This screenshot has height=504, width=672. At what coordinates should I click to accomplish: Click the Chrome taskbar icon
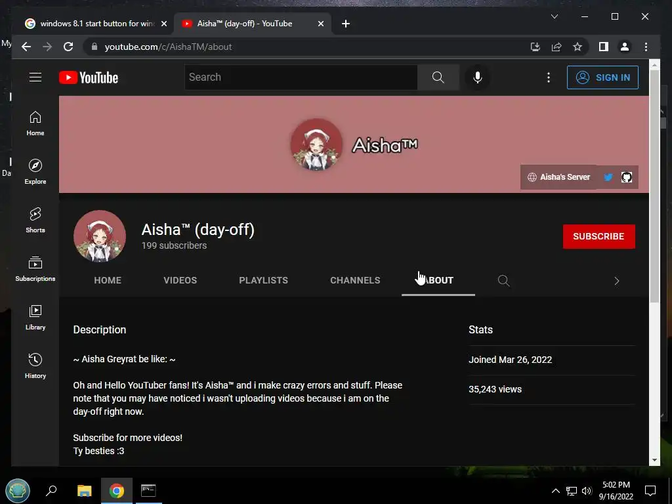(x=116, y=491)
